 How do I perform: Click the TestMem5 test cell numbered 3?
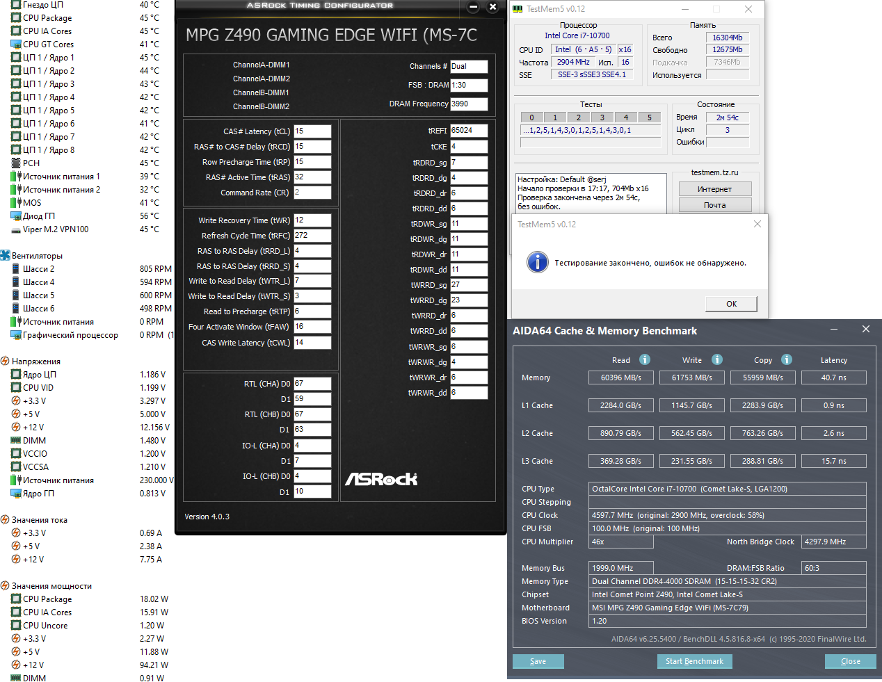click(602, 117)
